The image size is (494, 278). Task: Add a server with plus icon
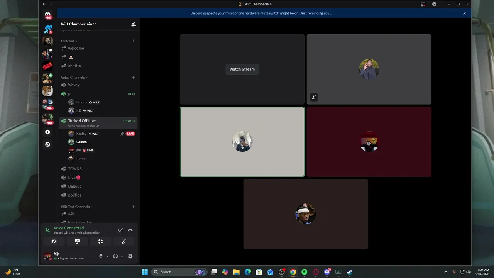tap(47, 132)
